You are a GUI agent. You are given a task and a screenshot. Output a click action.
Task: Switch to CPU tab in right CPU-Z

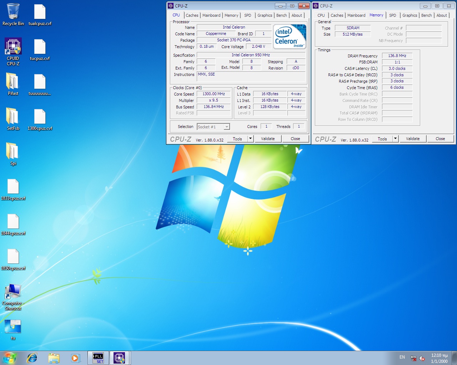pyautogui.click(x=321, y=15)
